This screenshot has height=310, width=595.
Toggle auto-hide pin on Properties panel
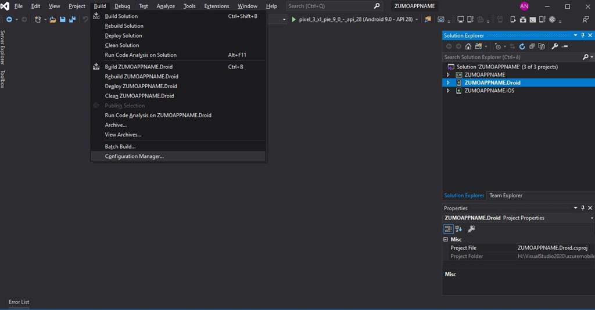583,208
